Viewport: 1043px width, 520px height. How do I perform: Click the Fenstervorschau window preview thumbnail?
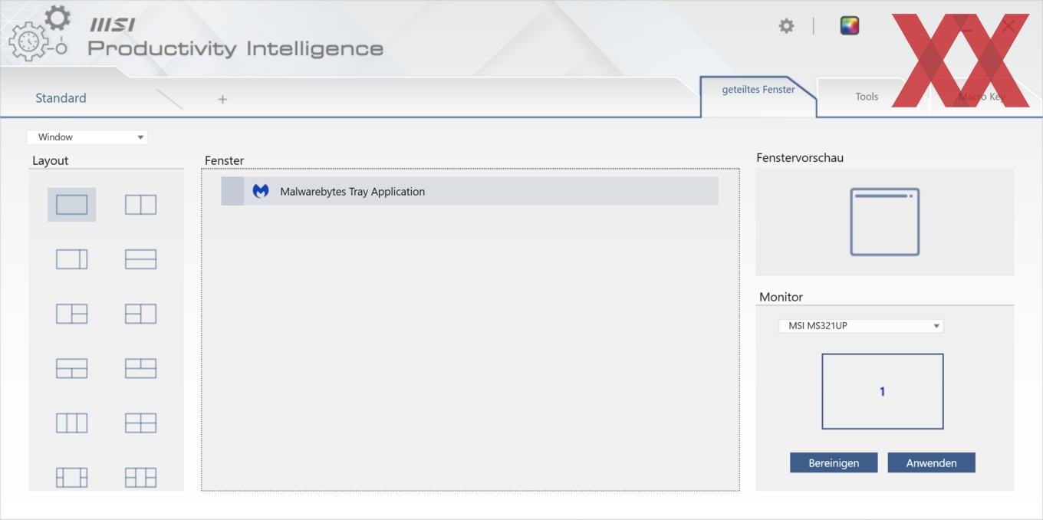tap(884, 222)
